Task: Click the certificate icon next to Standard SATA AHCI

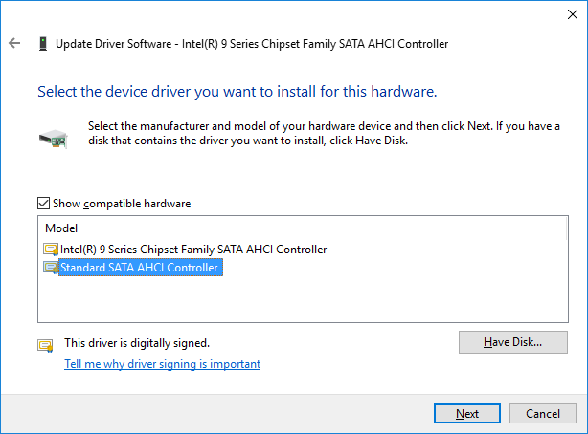Action: pos(51,269)
